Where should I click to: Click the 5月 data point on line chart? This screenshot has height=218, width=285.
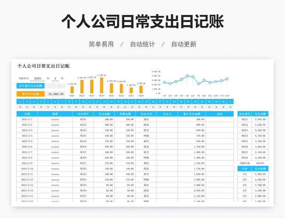(187, 76)
